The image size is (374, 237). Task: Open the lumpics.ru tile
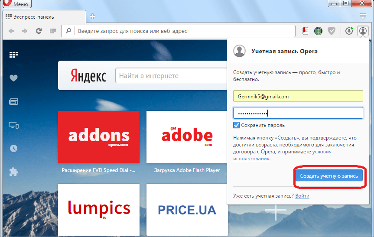(x=99, y=210)
